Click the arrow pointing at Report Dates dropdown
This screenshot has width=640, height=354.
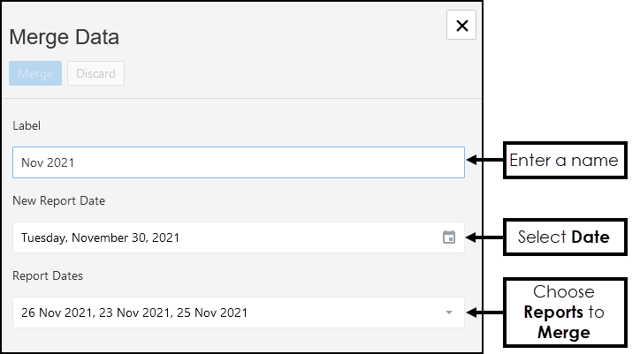coord(484,313)
